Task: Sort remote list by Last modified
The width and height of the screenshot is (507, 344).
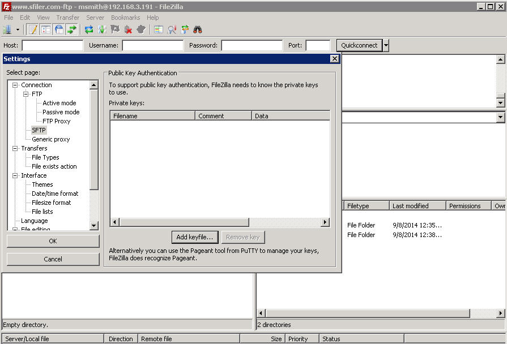Action: [417, 206]
